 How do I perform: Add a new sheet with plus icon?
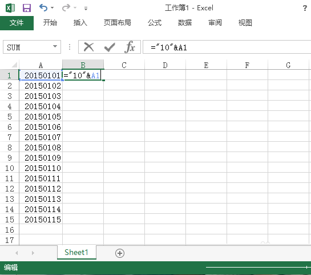point(120,253)
